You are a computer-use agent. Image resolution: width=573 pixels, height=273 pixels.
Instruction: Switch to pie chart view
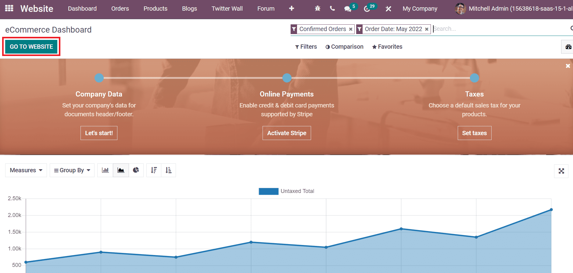pyautogui.click(x=136, y=170)
